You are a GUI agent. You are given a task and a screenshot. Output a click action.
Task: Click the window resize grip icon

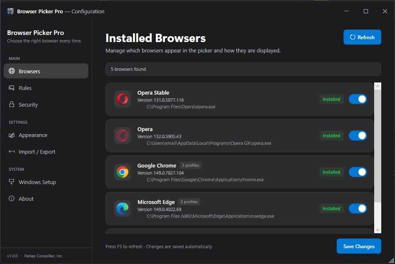391,261
